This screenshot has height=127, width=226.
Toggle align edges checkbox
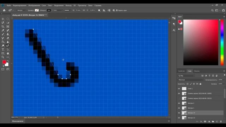117,10
